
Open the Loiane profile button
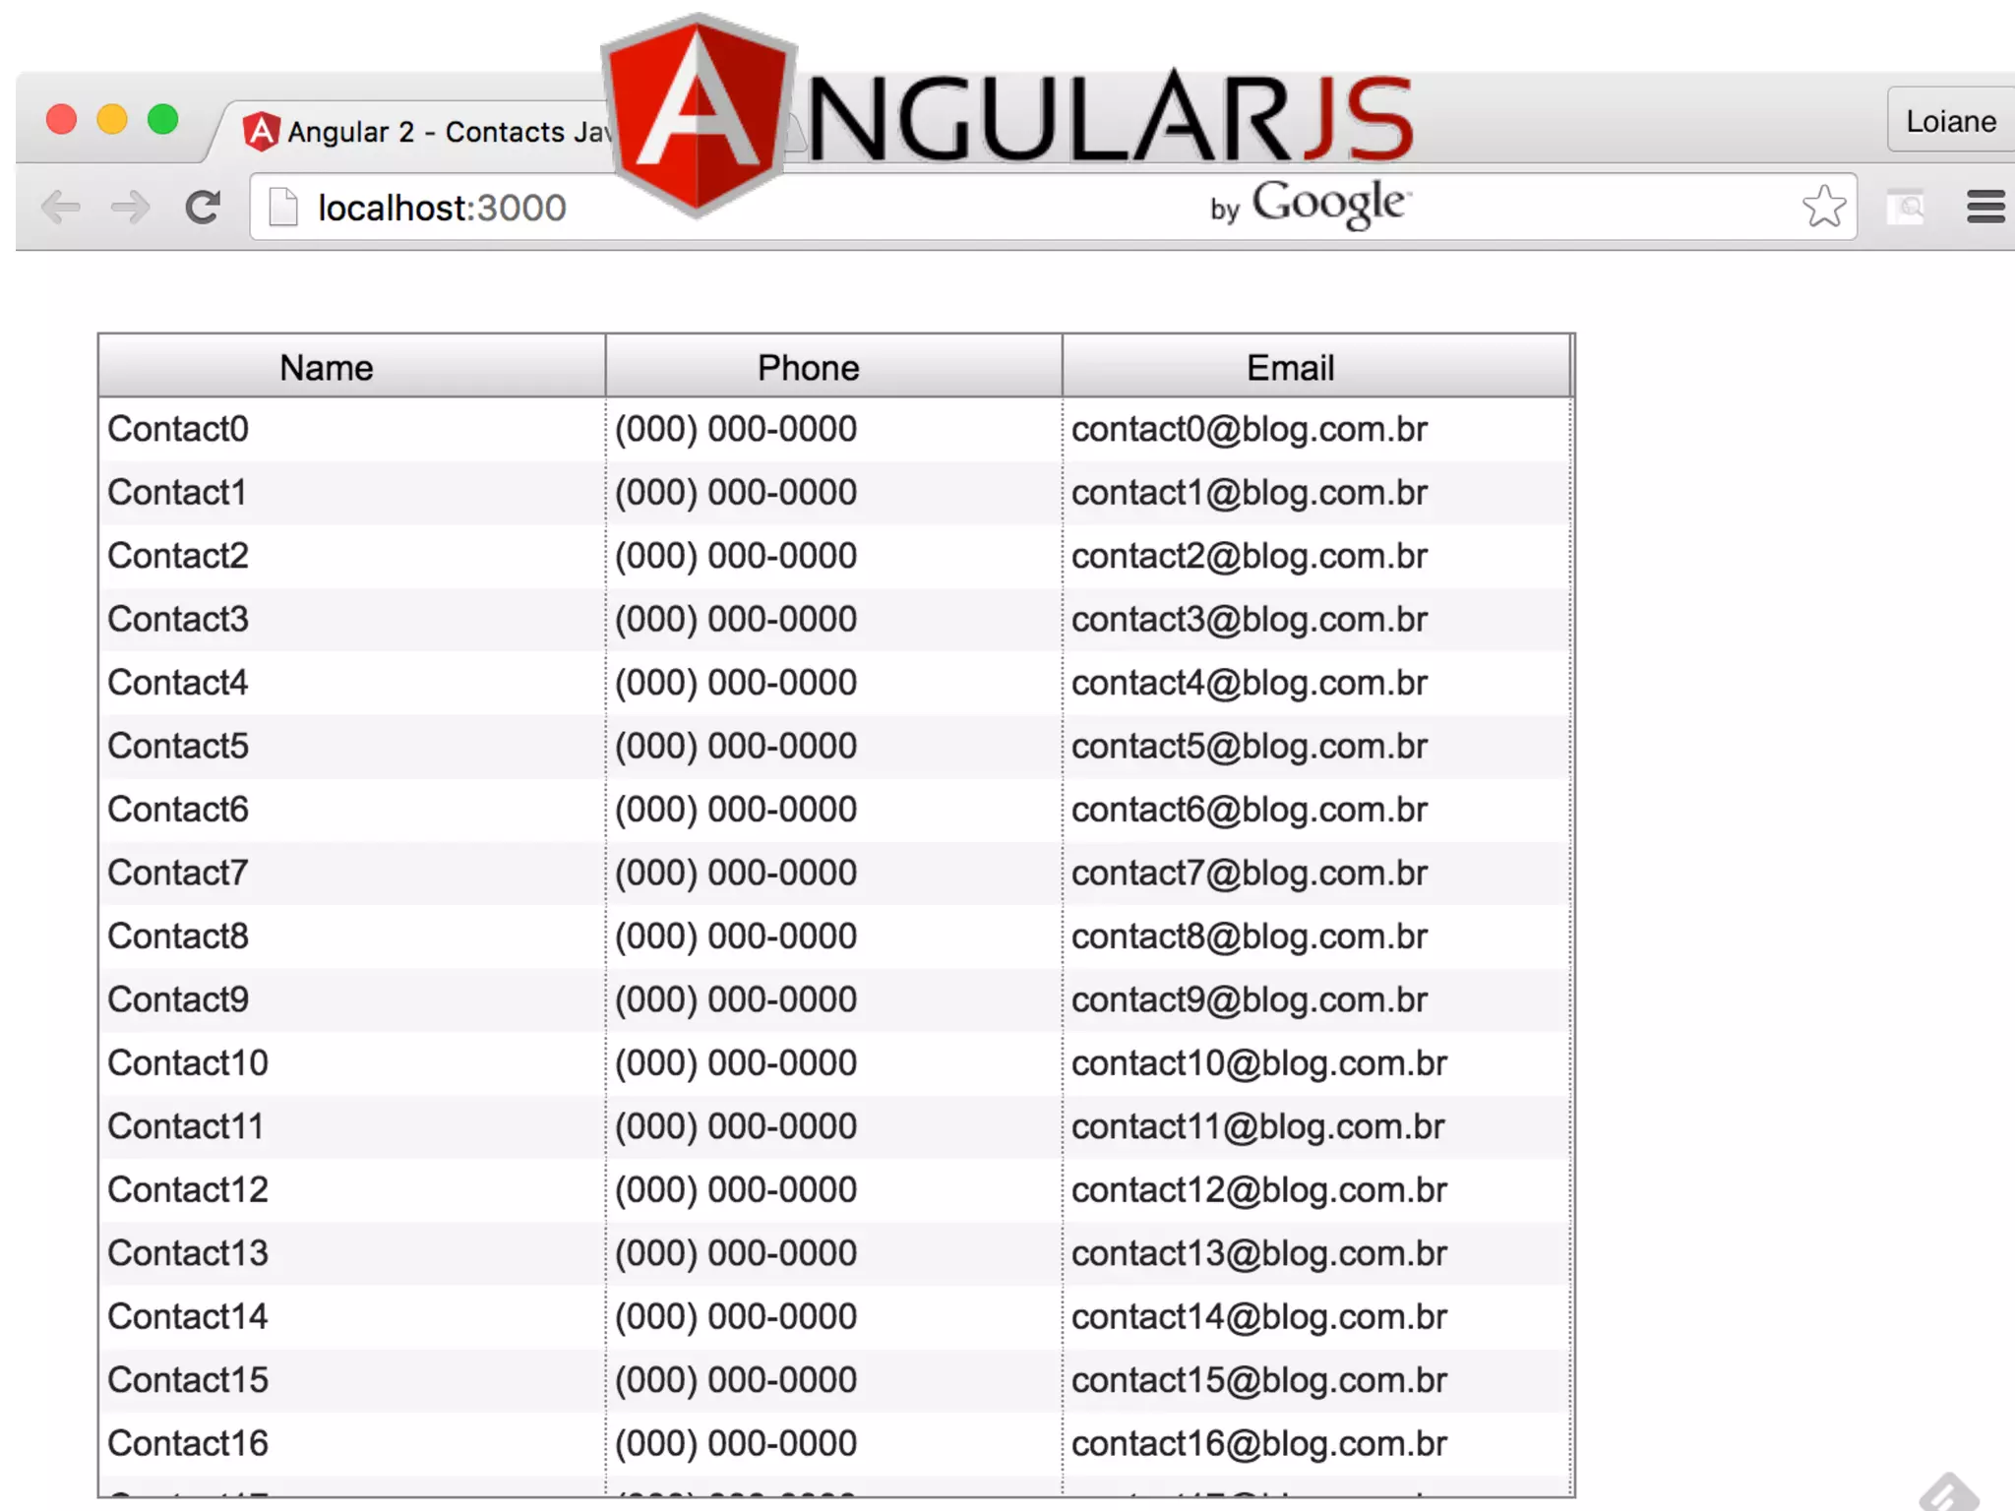[1950, 121]
